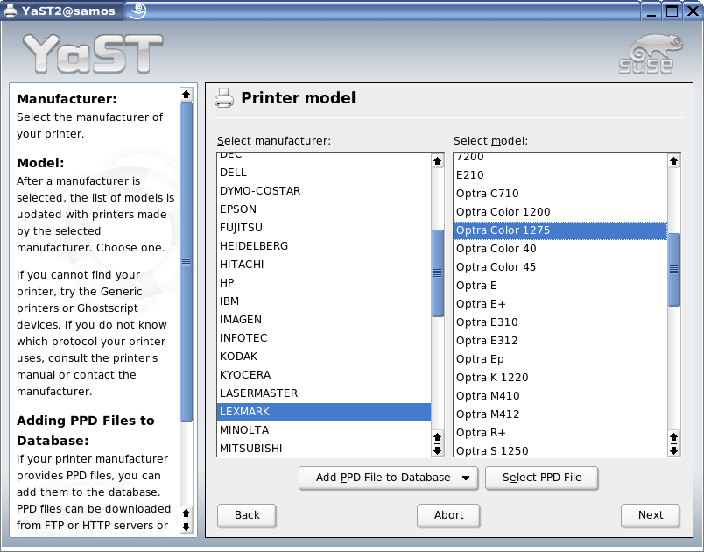704x552 pixels.
Task: Click model list scrollbar thumb
Action: (x=673, y=270)
